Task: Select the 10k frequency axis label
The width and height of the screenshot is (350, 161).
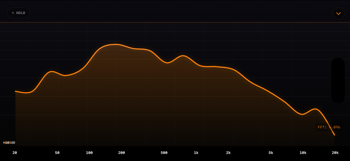Action: (303, 153)
